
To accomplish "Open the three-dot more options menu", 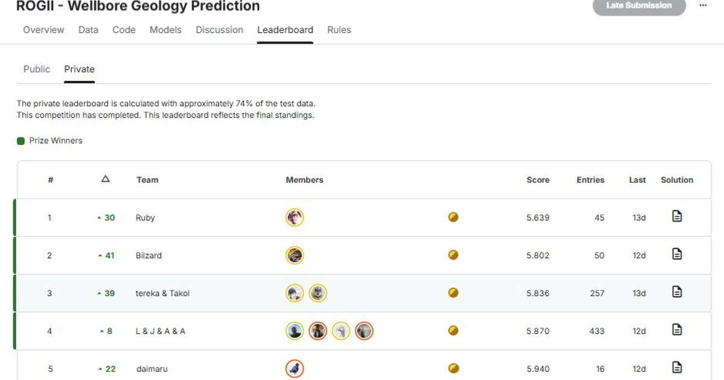I will (x=703, y=5).
